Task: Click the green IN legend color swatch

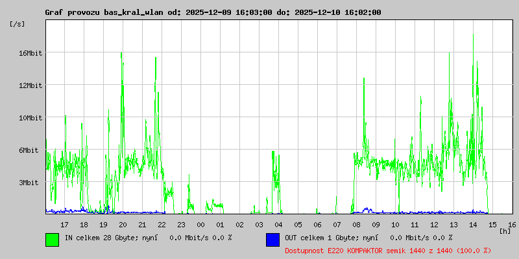Action: pos(53,240)
